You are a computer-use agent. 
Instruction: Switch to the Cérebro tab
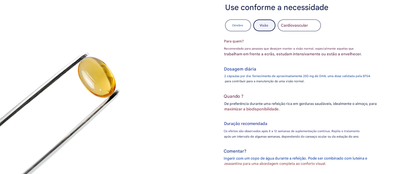click(x=238, y=26)
